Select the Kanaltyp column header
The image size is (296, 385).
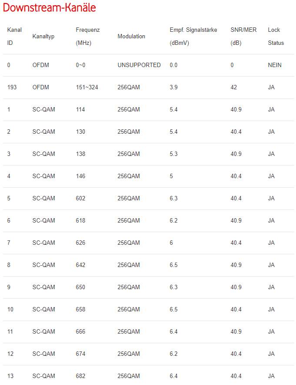pyautogui.click(x=43, y=37)
